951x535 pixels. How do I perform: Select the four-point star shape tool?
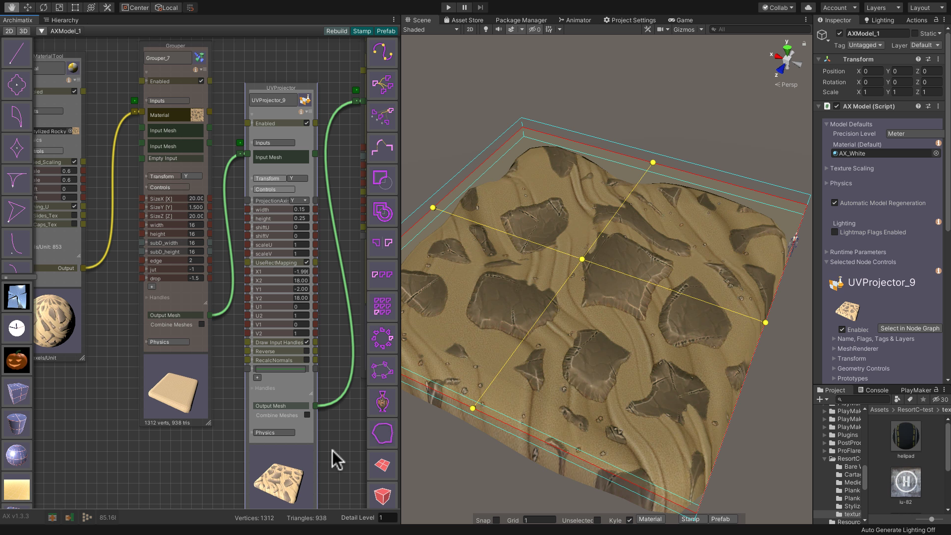[17, 148]
